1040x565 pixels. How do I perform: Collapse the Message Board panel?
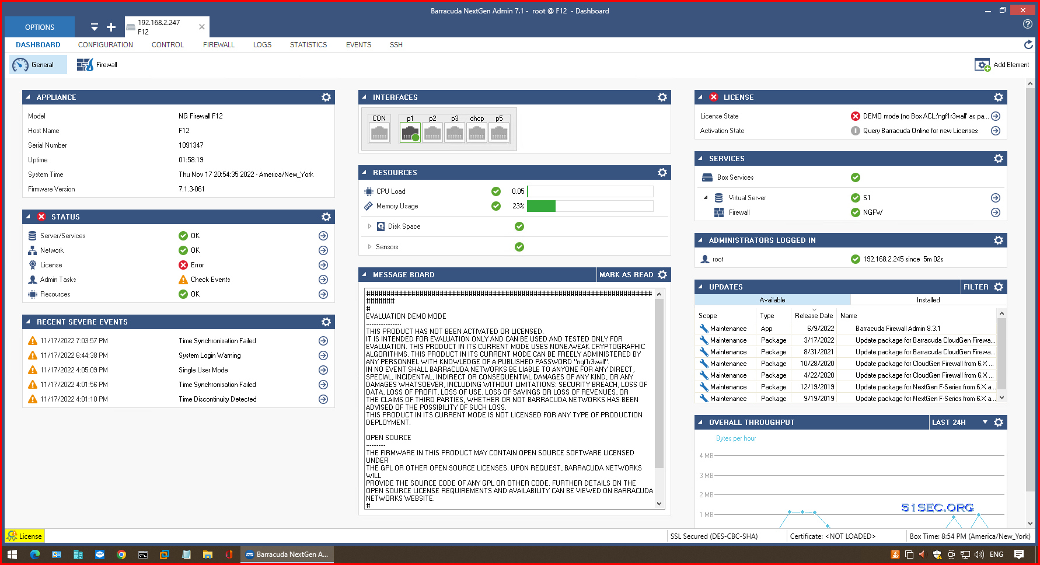[364, 275]
